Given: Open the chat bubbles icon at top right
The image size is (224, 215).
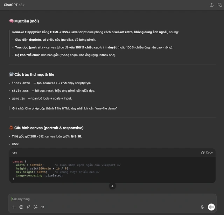Looking at the screenshot, I should [219, 5].
